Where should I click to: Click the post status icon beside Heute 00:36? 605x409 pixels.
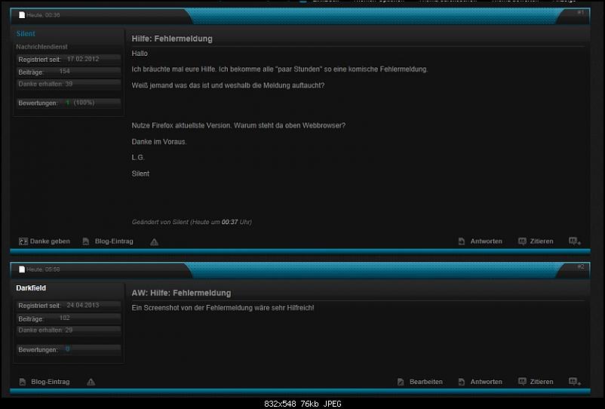click(22, 15)
